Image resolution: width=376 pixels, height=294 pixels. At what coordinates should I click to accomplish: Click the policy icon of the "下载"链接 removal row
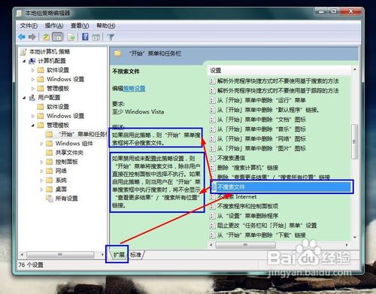tap(212, 235)
